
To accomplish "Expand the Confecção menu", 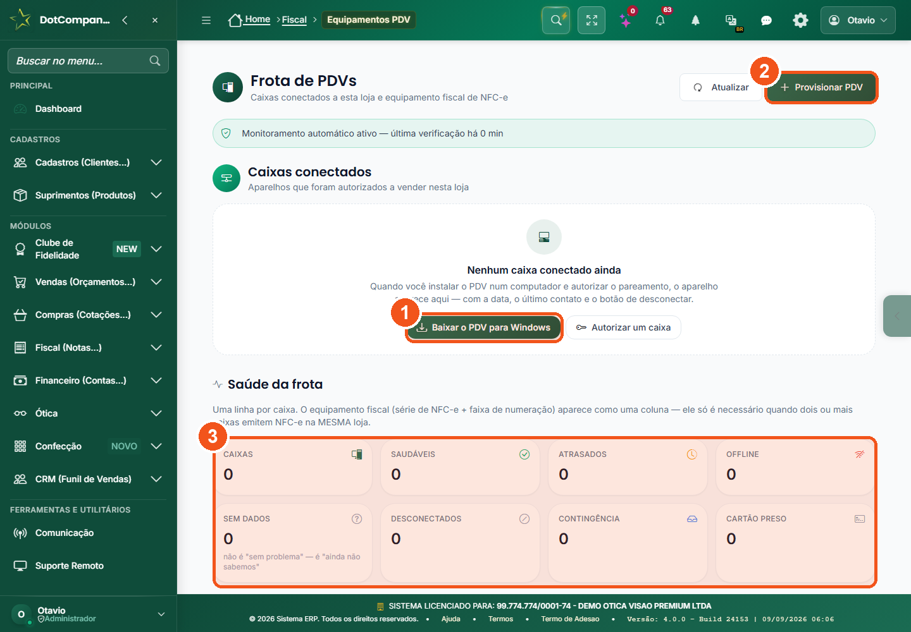I will coord(88,446).
